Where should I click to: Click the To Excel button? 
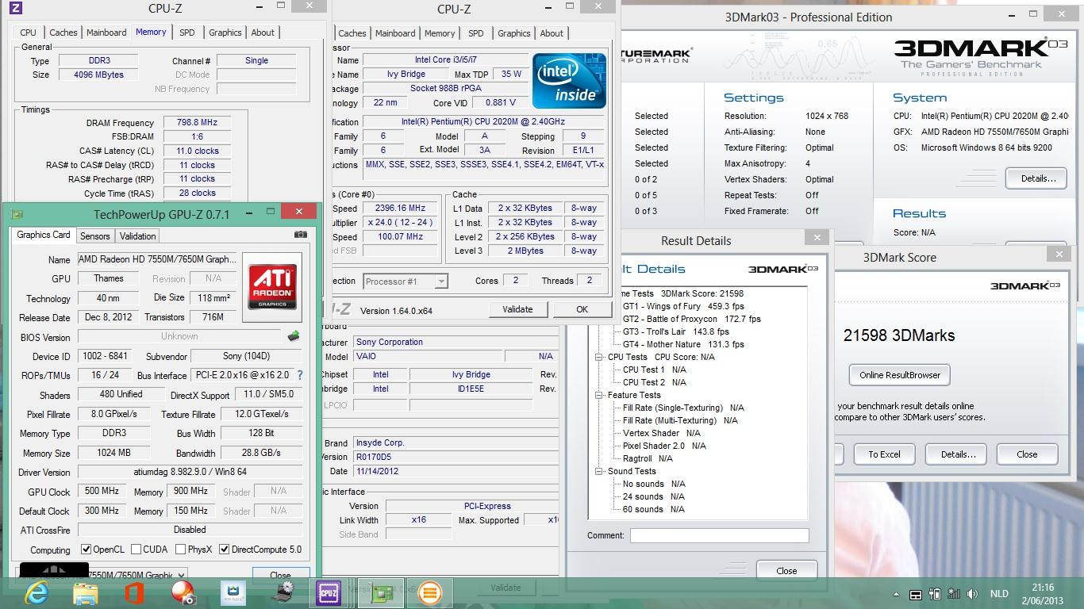click(884, 454)
